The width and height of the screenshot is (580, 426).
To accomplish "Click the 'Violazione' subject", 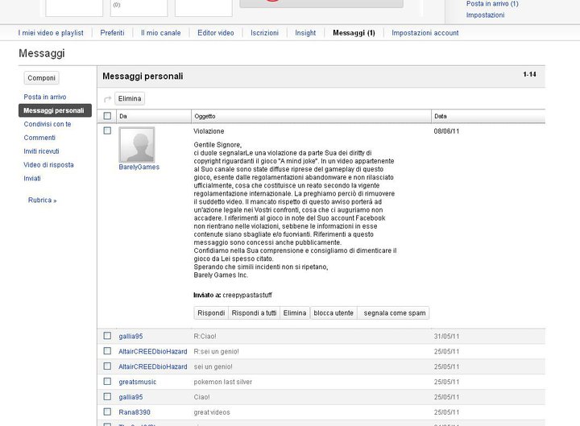I will pyautogui.click(x=209, y=131).
